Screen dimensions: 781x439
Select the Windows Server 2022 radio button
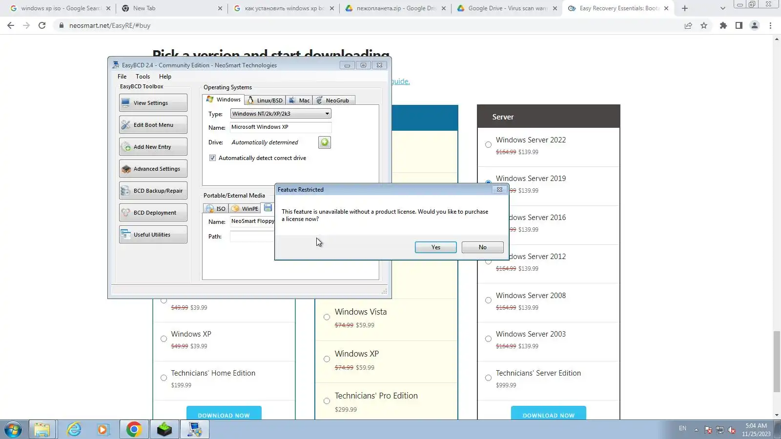pos(488,145)
